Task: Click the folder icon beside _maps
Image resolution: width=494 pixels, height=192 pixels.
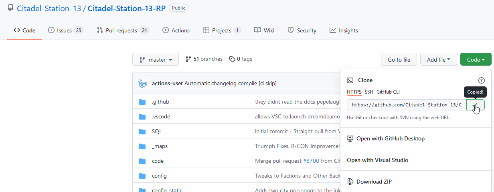Action: (x=142, y=146)
